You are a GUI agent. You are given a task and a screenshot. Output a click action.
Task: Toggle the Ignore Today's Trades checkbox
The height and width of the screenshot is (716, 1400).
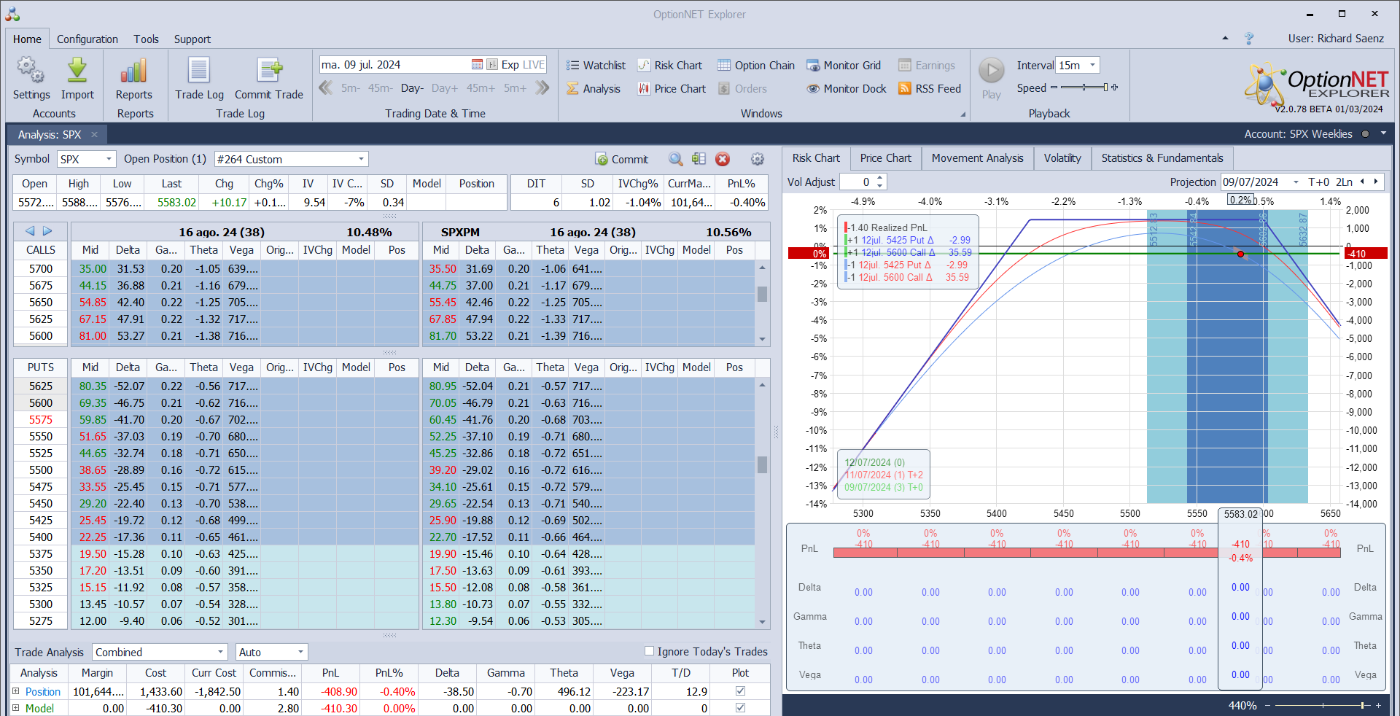point(649,651)
